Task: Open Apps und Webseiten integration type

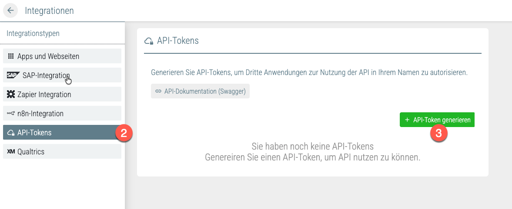Action: point(62,56)
